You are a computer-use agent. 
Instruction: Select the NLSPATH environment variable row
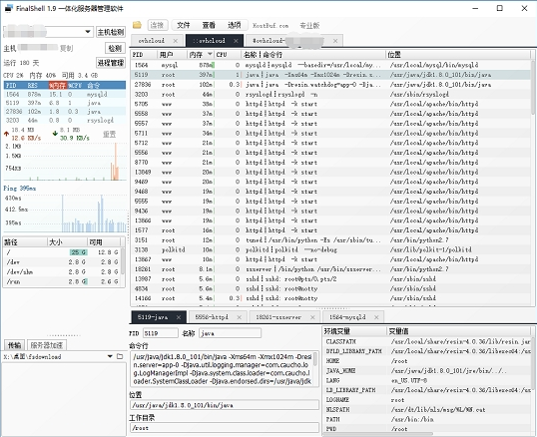coord(427,409)
